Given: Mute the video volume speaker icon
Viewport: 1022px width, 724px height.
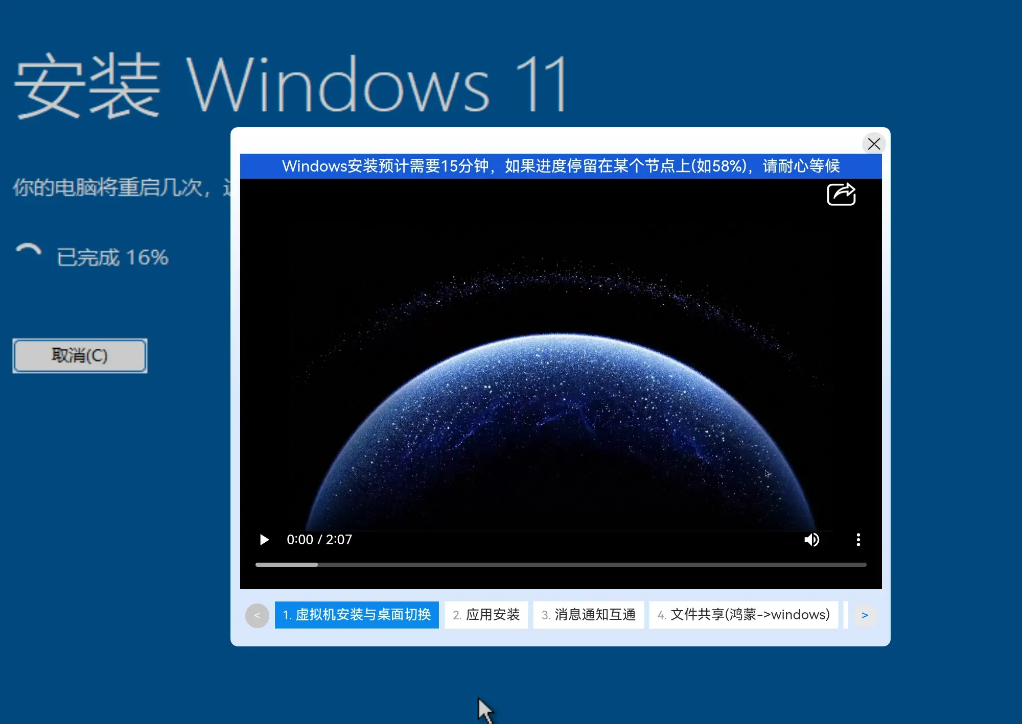Looking at the screenshot, I should (811, 540).
